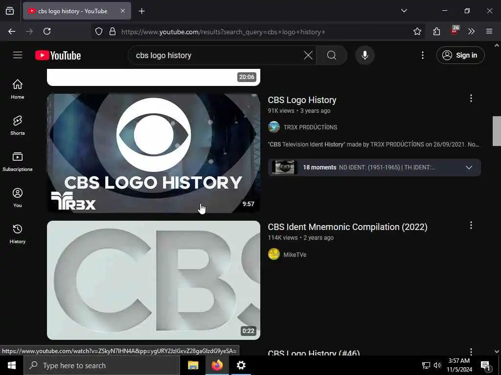501x375 pixels.
Task: Open the YouTube guide hamburger menu
Action: [x=18, y=55]
